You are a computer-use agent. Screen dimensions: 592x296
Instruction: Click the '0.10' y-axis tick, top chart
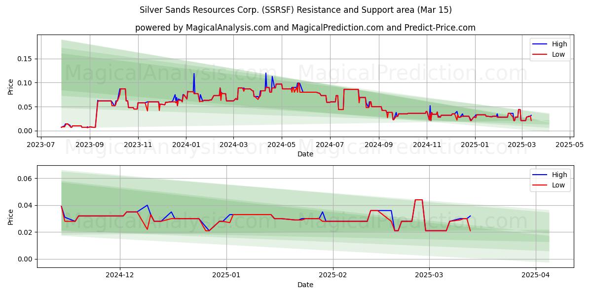26,83
